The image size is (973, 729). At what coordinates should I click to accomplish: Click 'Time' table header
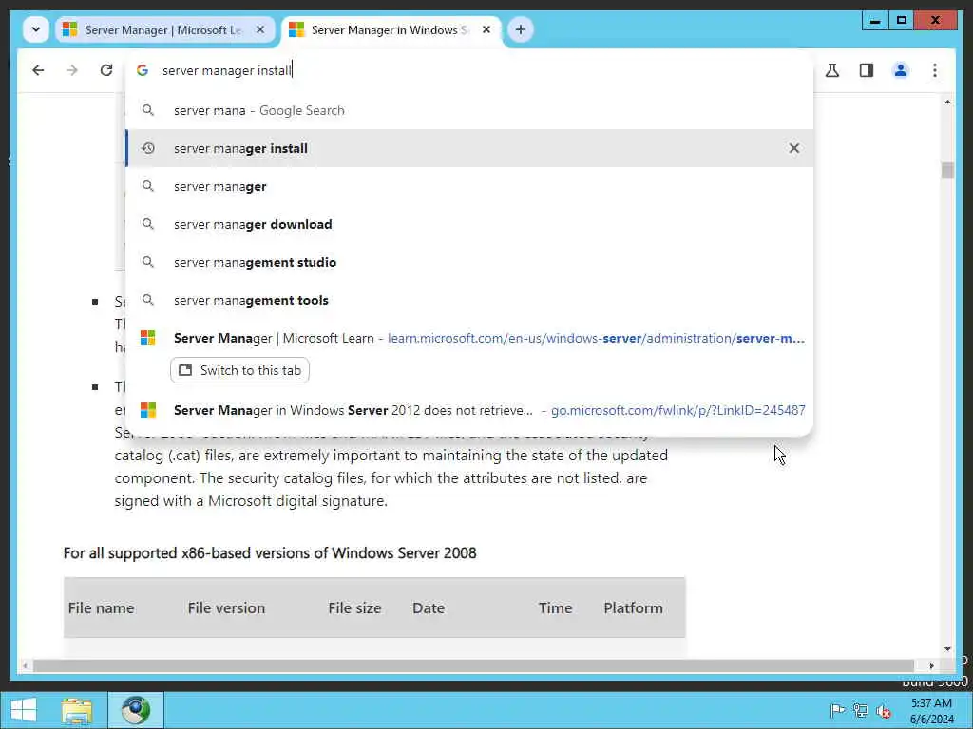pos(555,608)
